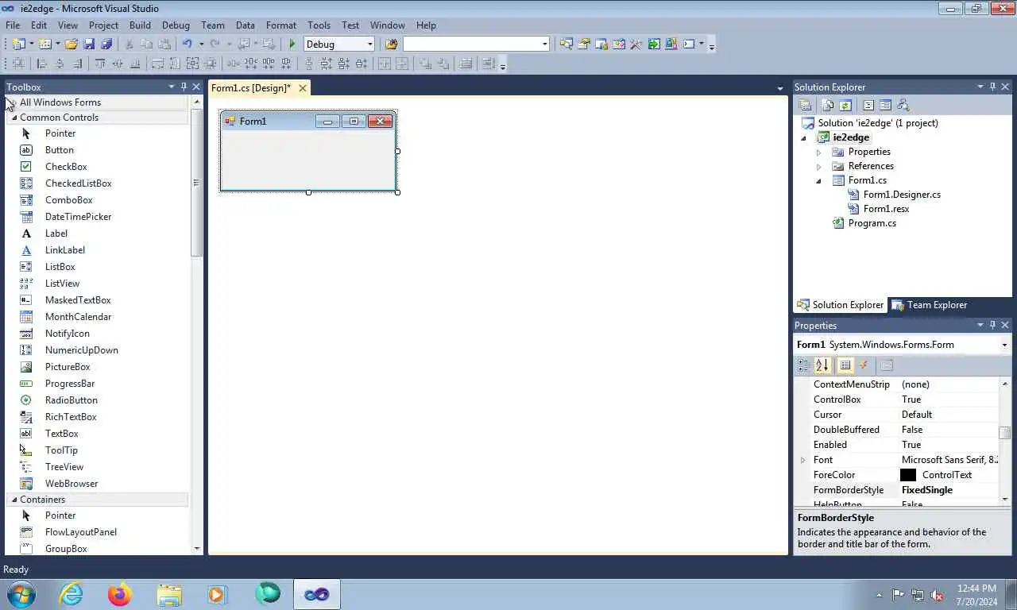Select the Button control in the Toolbox
Viewport: 1017px width, 610px height.
(x=59, y=150)
